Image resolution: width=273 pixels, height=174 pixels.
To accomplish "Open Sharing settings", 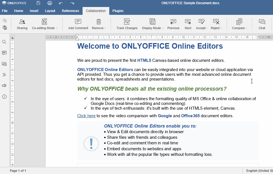I will 22,24.
